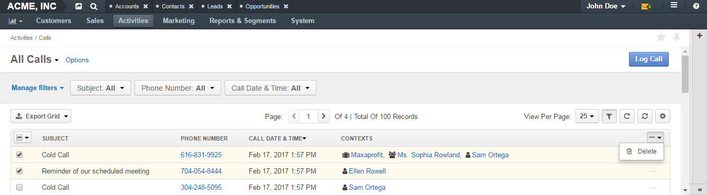707x195 pixels.
Task: Open the Maxaprofit context link
Action: 367,155
